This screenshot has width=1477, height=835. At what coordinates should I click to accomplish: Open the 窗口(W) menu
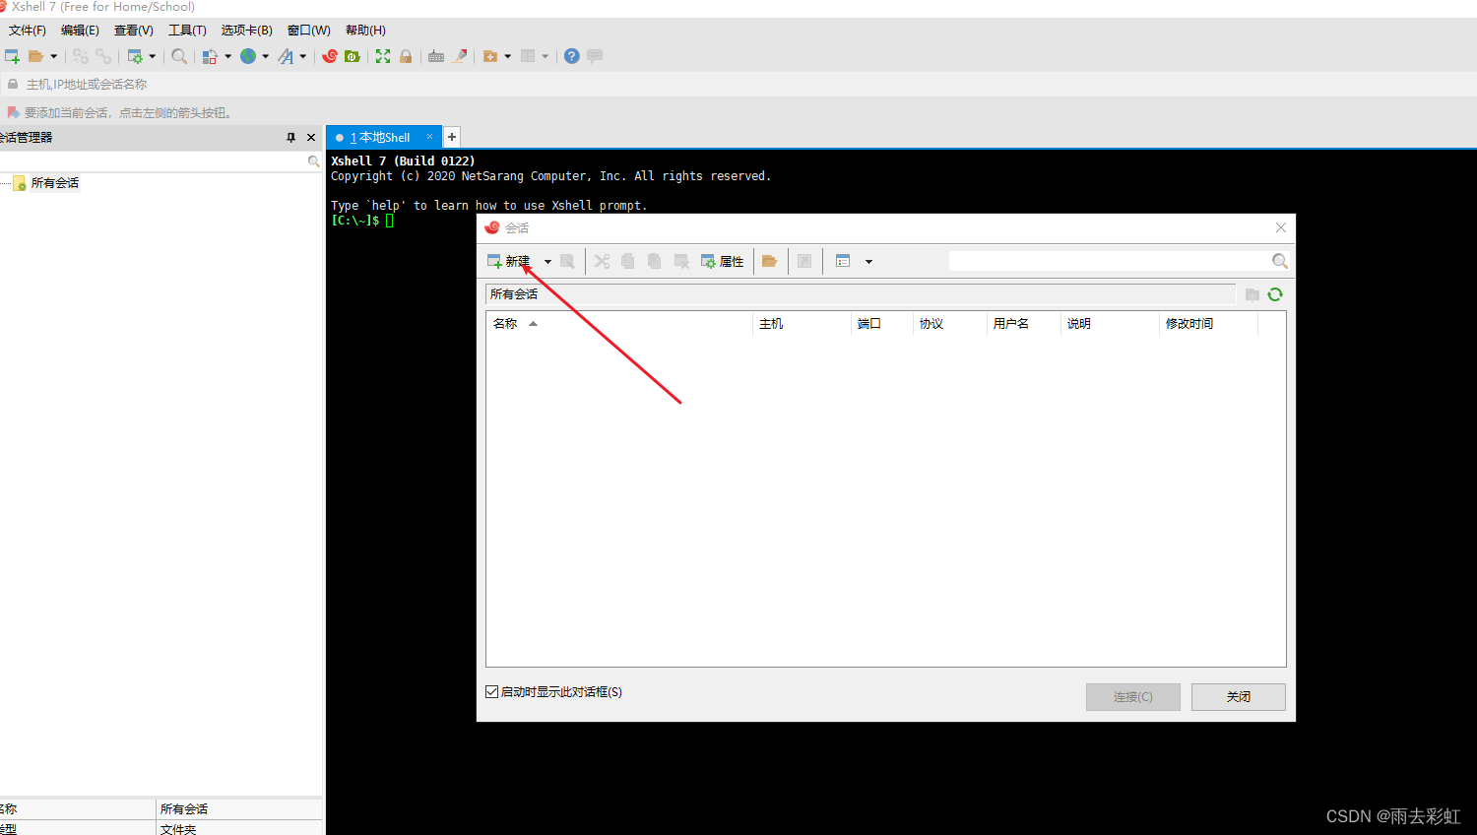pos(309,31)
